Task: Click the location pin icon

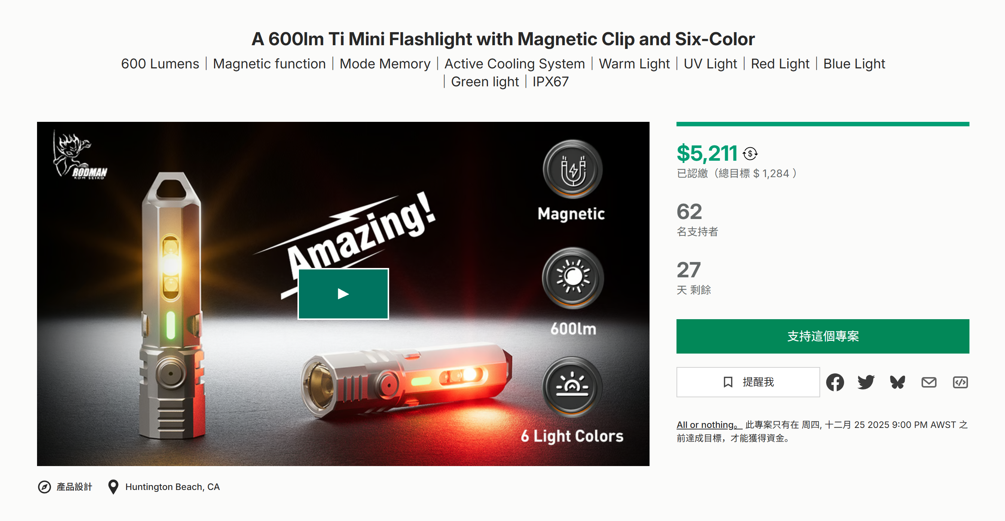Action: coord(113,487)
